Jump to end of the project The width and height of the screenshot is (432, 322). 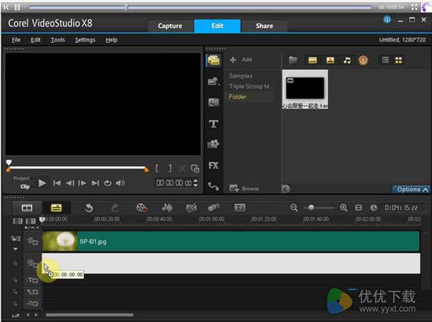pyautogui.click(x=95, y=183)
